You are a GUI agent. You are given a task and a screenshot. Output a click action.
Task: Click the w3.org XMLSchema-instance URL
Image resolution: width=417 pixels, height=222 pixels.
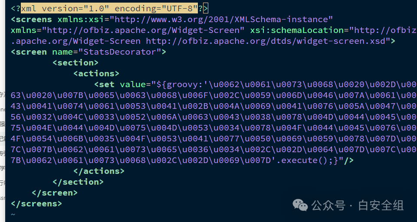tap(221, 19)
